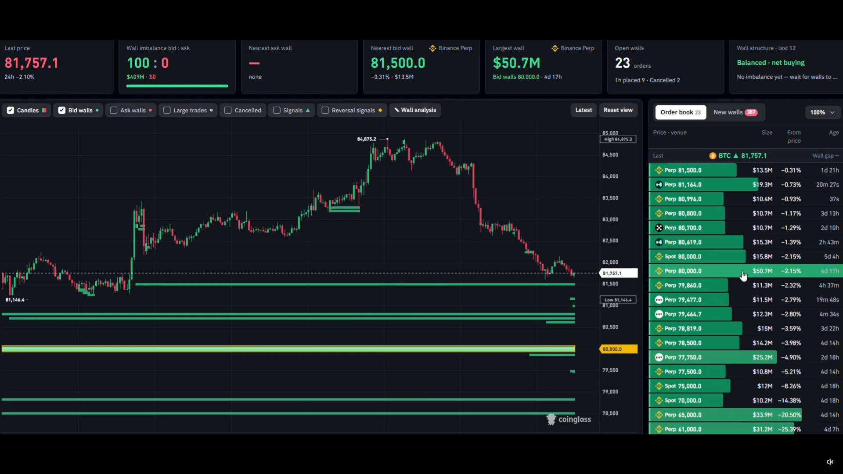Open the 100% zoom dropdown
This screenshot has width=843, height=474.
pos(822,112)
